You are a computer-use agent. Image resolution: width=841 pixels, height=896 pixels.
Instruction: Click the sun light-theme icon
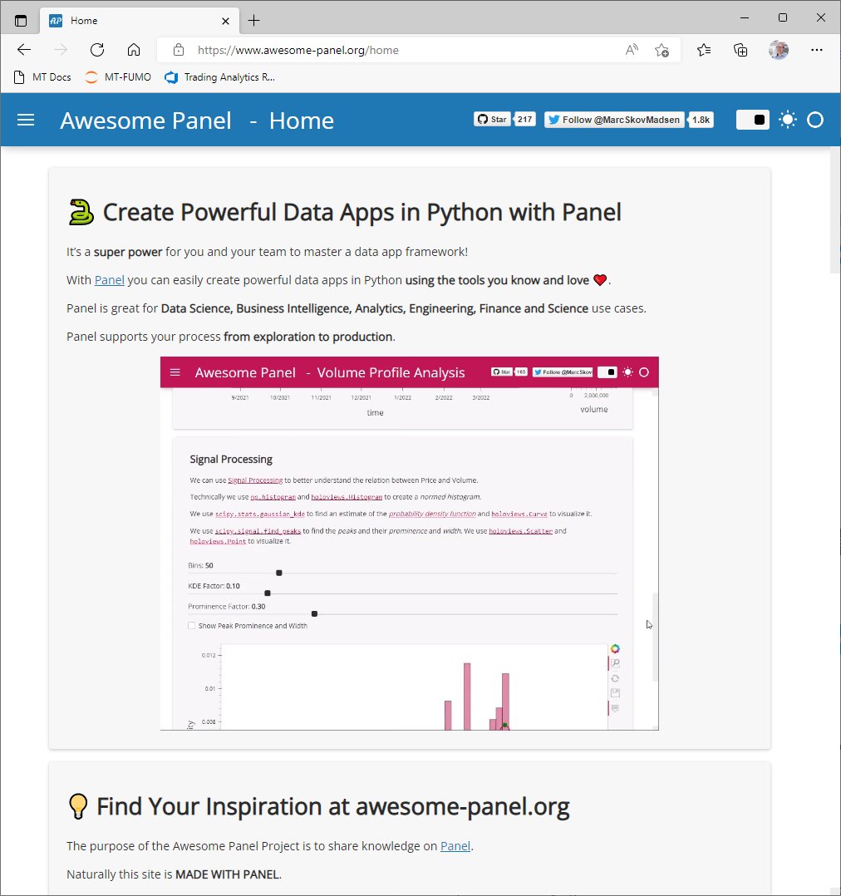pyautogui.click(x=788, y=120)
